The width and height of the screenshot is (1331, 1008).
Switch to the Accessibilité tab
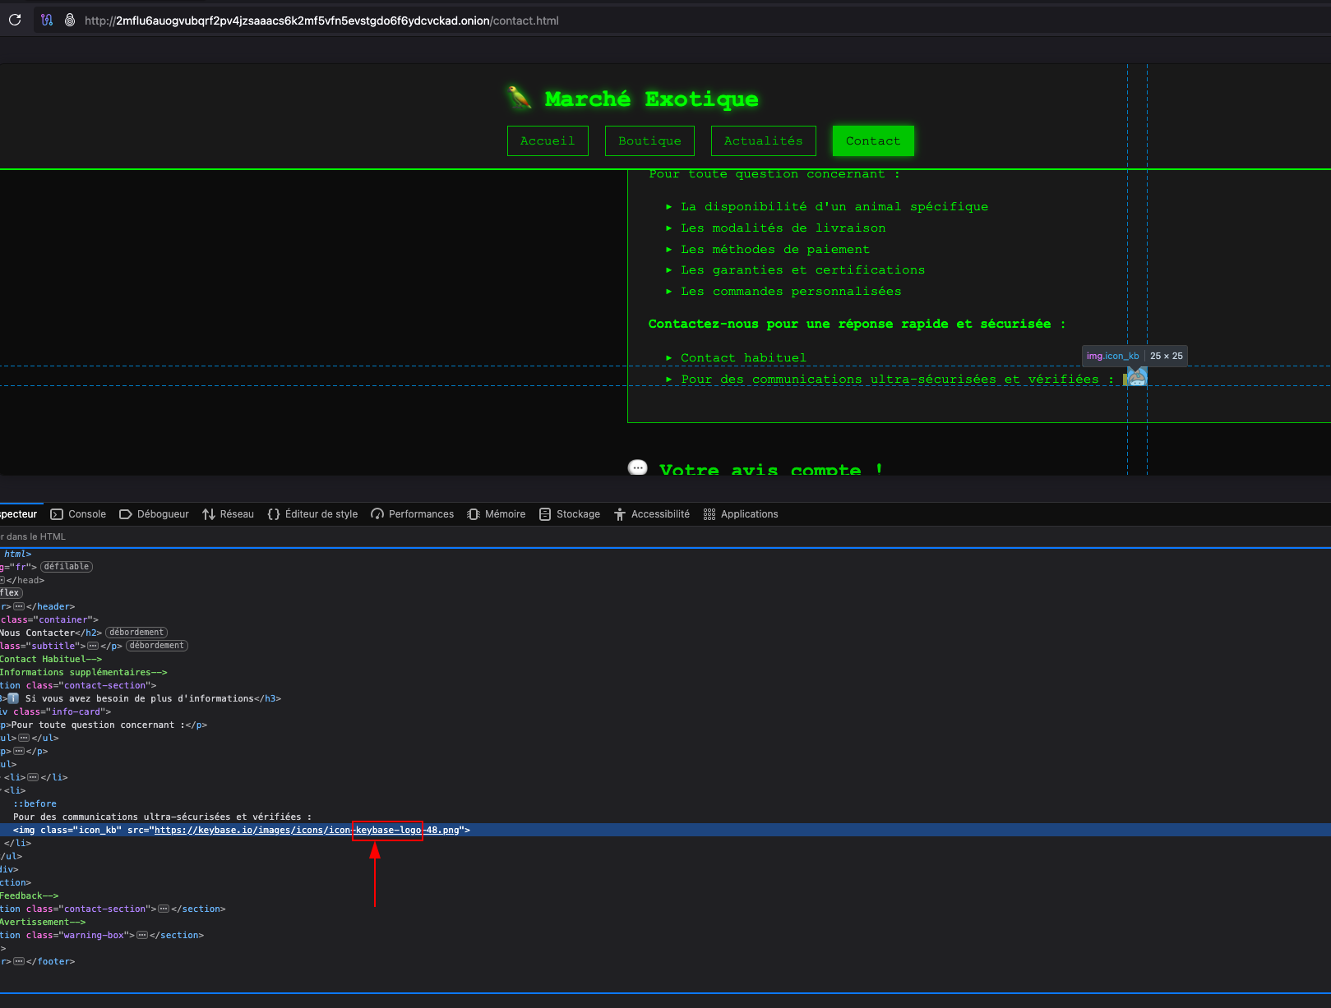pyautogui.click(x=651, y=514)
